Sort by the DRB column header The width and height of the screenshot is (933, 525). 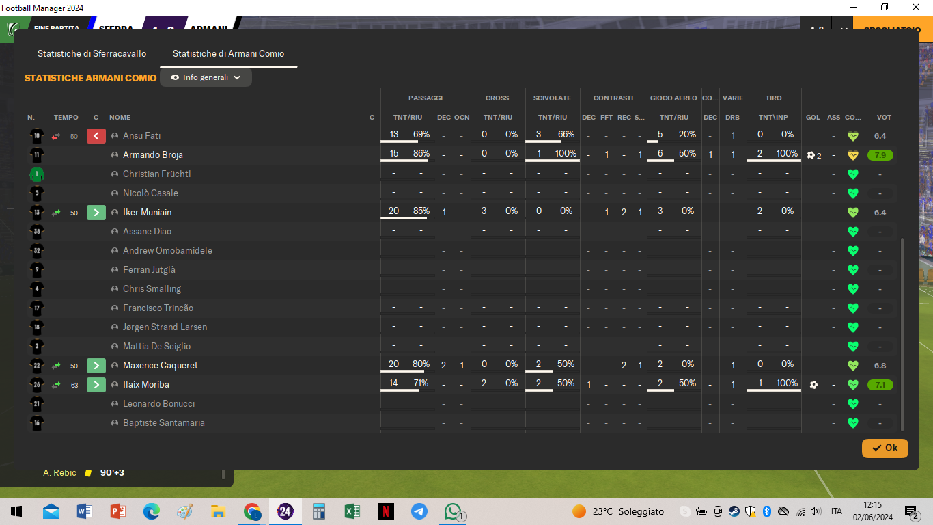[x=732, y=118]
